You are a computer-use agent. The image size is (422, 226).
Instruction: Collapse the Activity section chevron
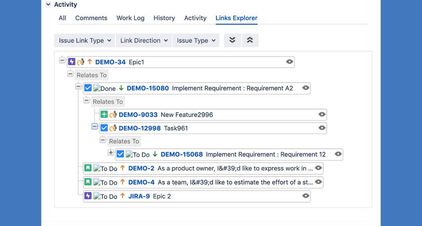(48, 5)
